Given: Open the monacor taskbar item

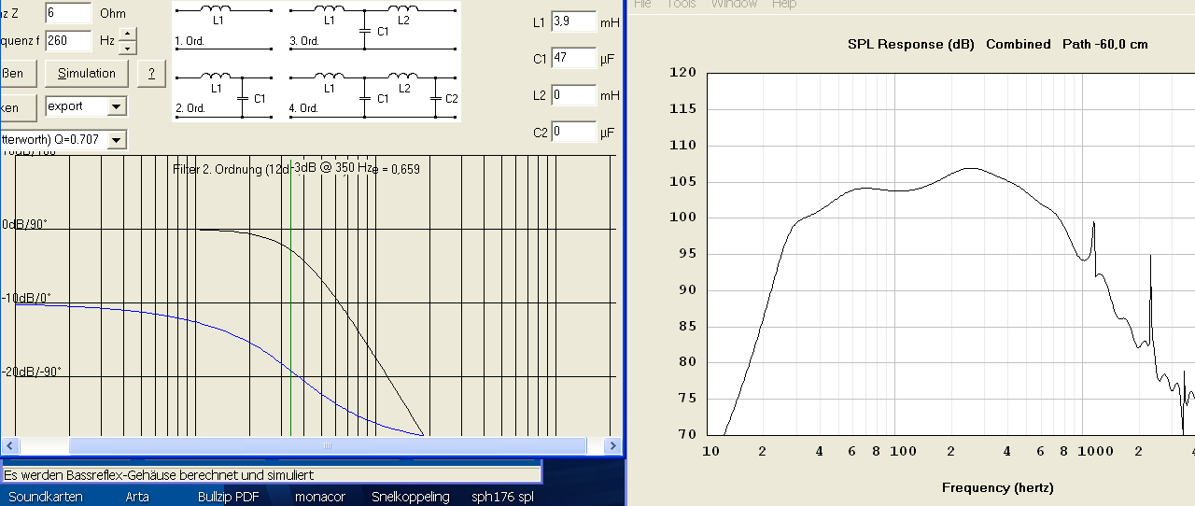Looking at the screenshot, I should tap(320, 497).
